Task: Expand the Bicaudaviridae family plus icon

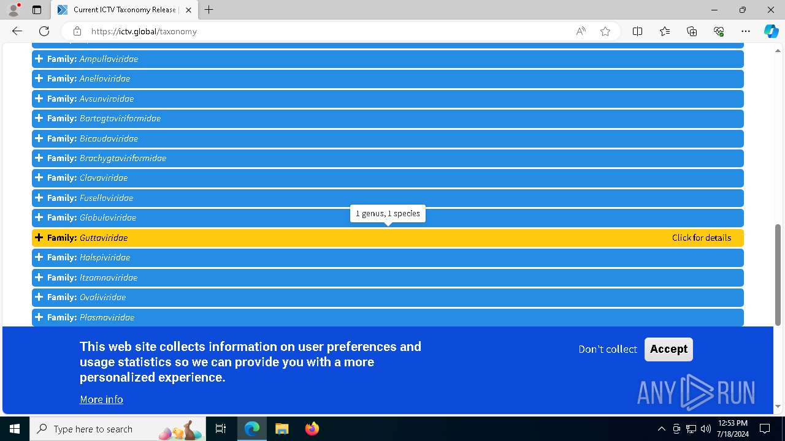Action: (39, 138)
